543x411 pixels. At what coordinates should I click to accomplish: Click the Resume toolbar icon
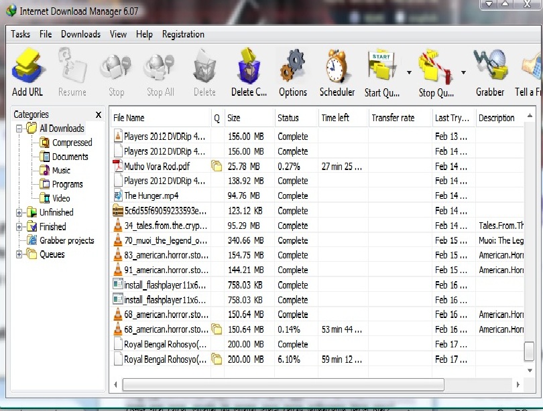(x=72, y=66)
